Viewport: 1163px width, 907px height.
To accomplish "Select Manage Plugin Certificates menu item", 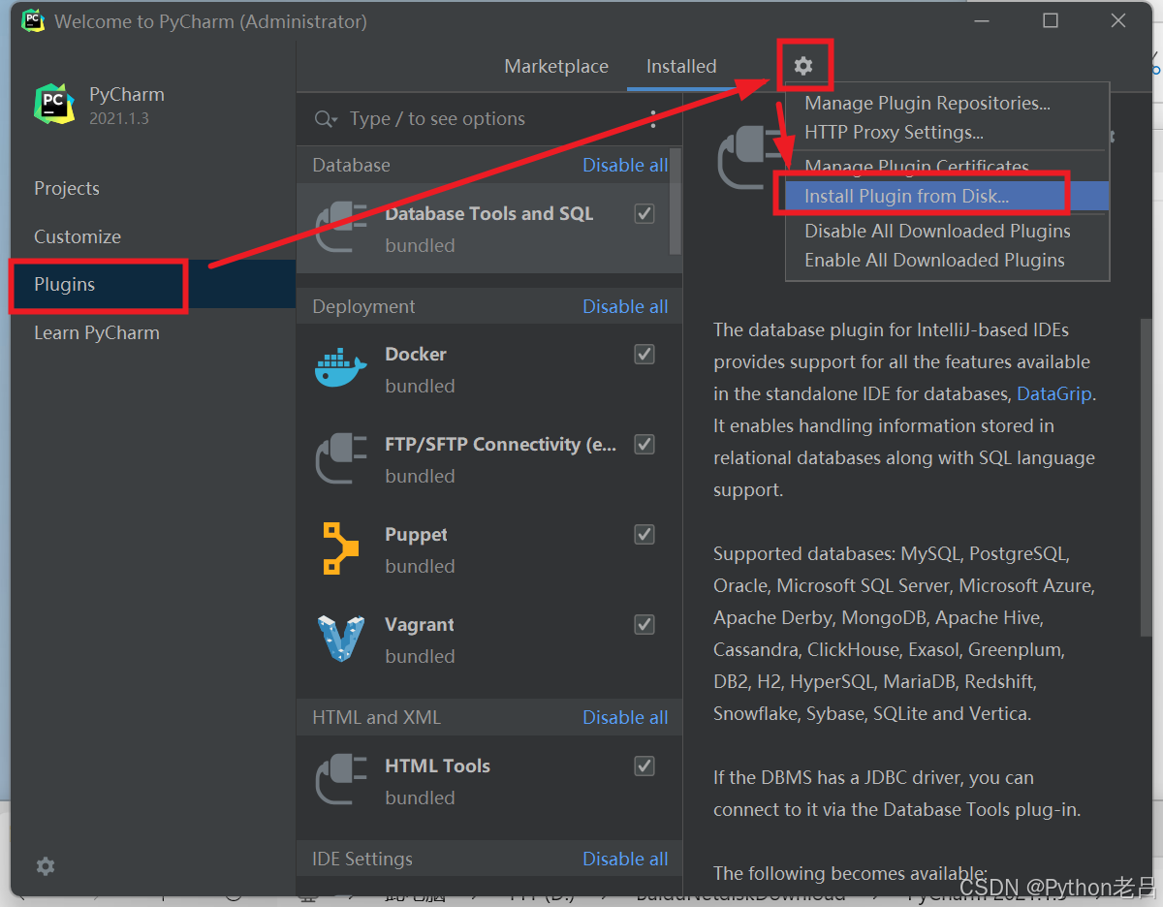I will click(917, 166).
